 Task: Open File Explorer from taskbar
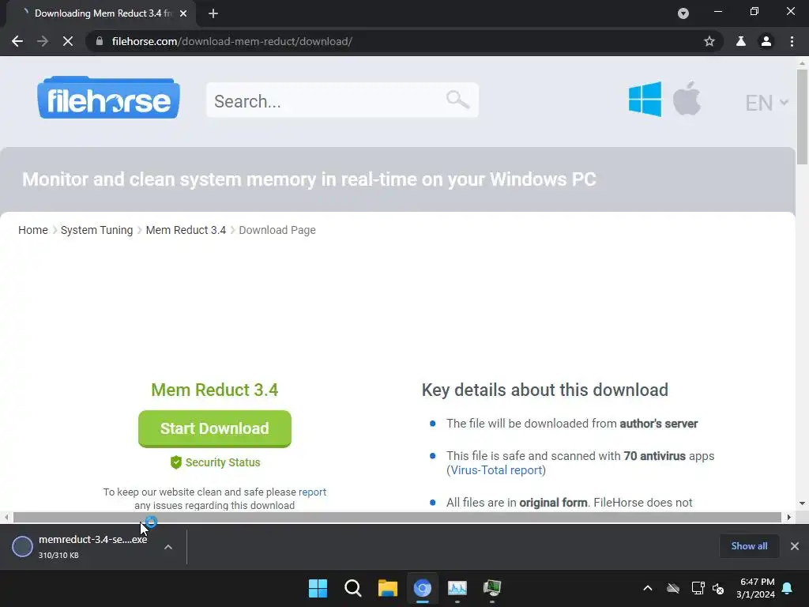click(x=387, y=588)
